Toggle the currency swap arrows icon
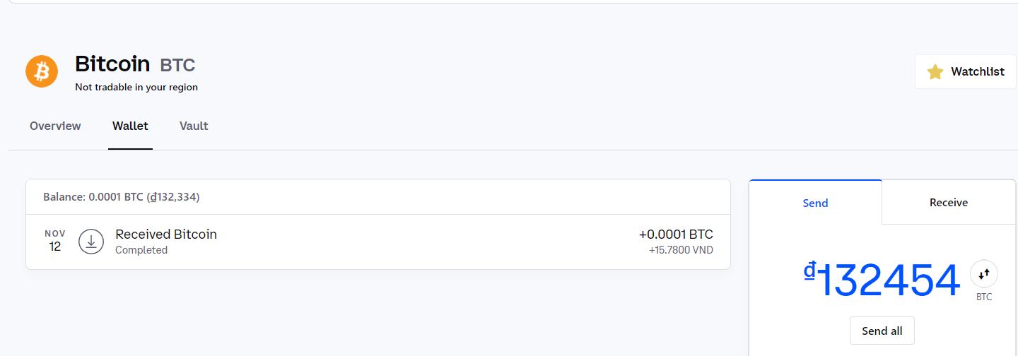Screen dimensions: 1018x356 [x=984, y=273]
